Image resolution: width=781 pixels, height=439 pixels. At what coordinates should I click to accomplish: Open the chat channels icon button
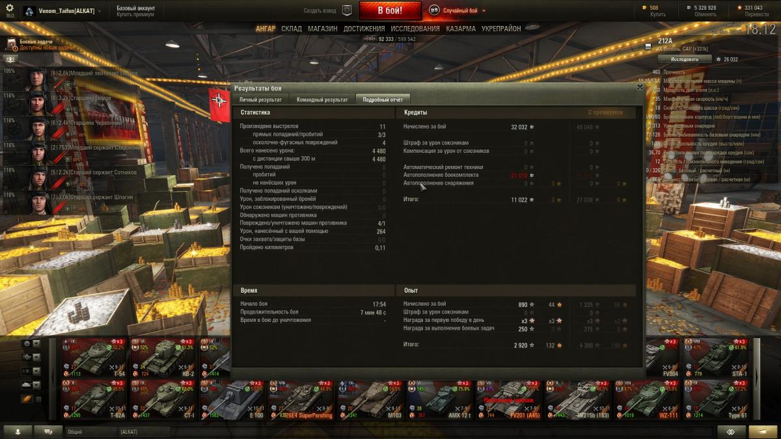[48, 431]
